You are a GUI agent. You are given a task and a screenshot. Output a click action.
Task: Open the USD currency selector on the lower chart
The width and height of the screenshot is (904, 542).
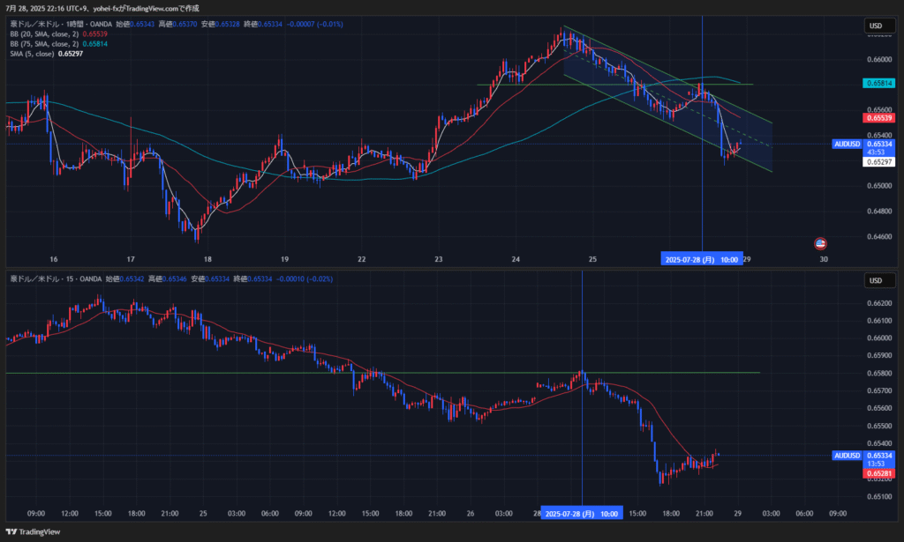point(876,280)
